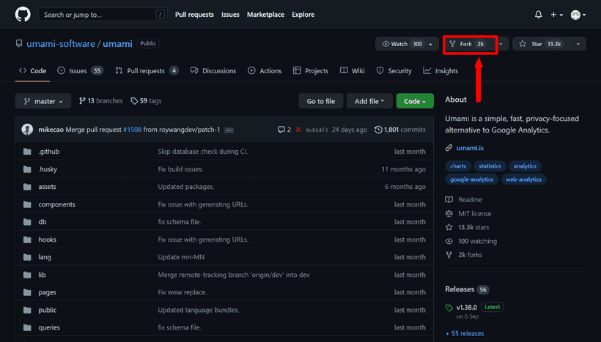The width and height of the screenshot is (601, 342).
Task: Expand the Add file dropdown
Action: coord(369,101)
